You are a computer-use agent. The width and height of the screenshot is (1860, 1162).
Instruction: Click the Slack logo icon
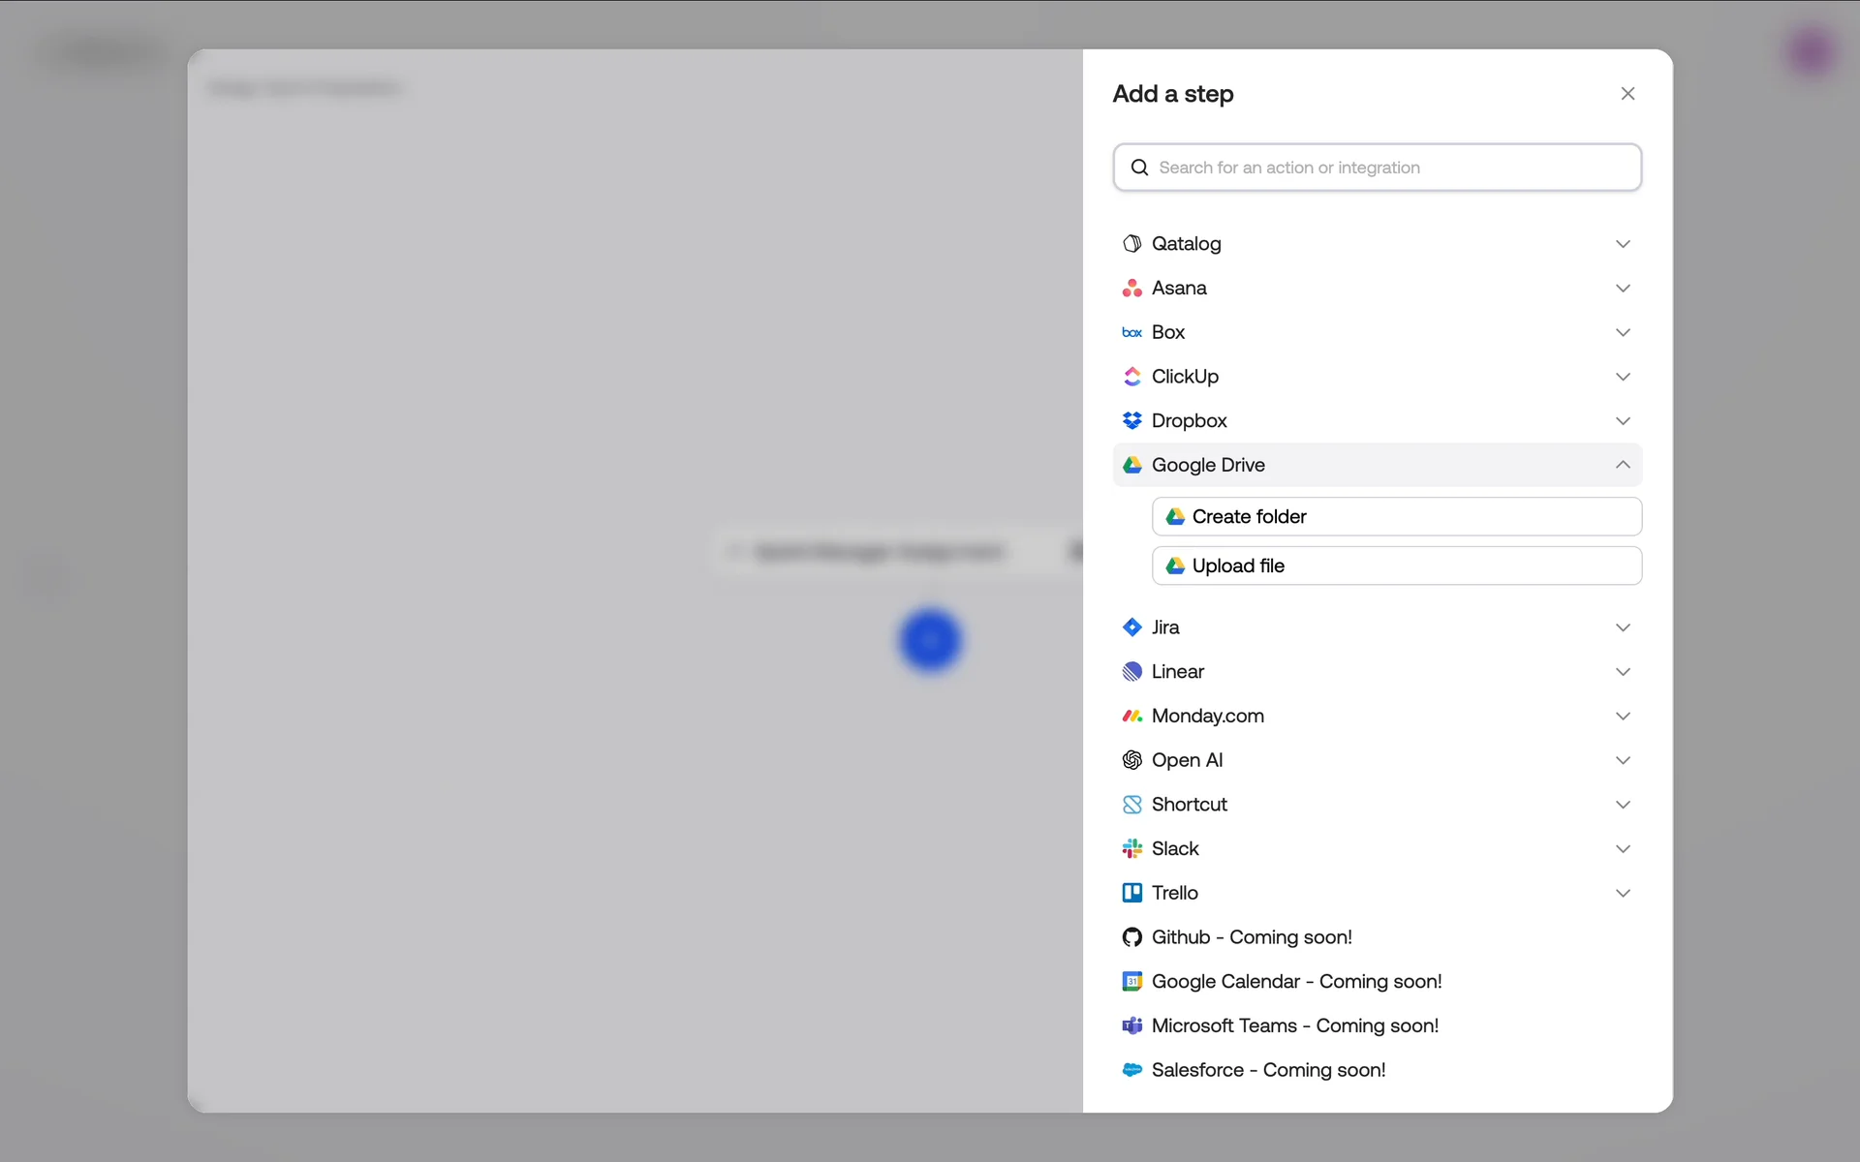click(x=1131, y=849)
